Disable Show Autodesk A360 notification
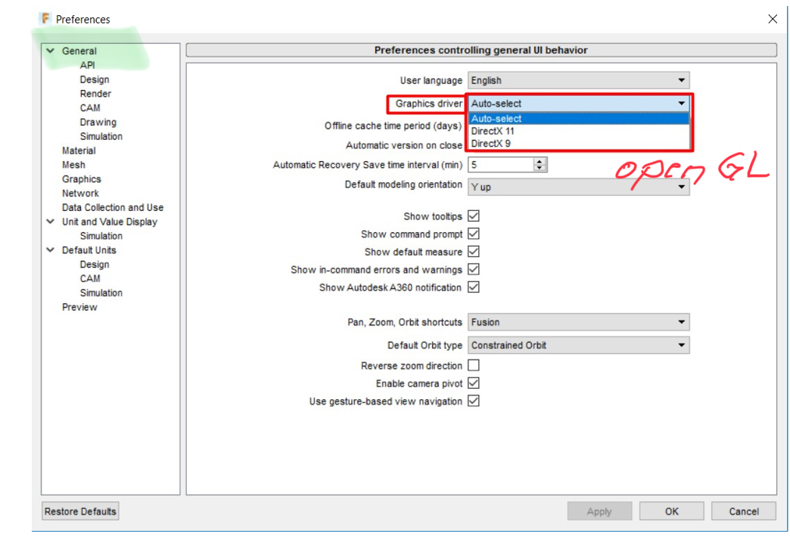 click(474, 287)
